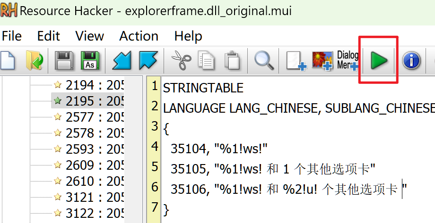The width and height of the screenshot is (435, 223).
Task: Open a file with the folder icon
Action: (35, 60)
